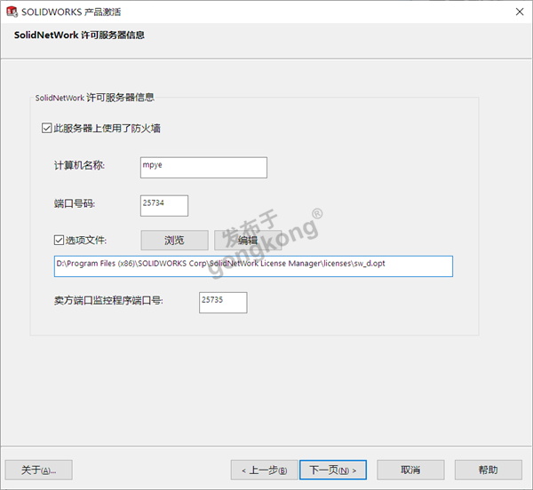Click the vendor daemon port field 25735
533x490 pixels.
point(223,303)
